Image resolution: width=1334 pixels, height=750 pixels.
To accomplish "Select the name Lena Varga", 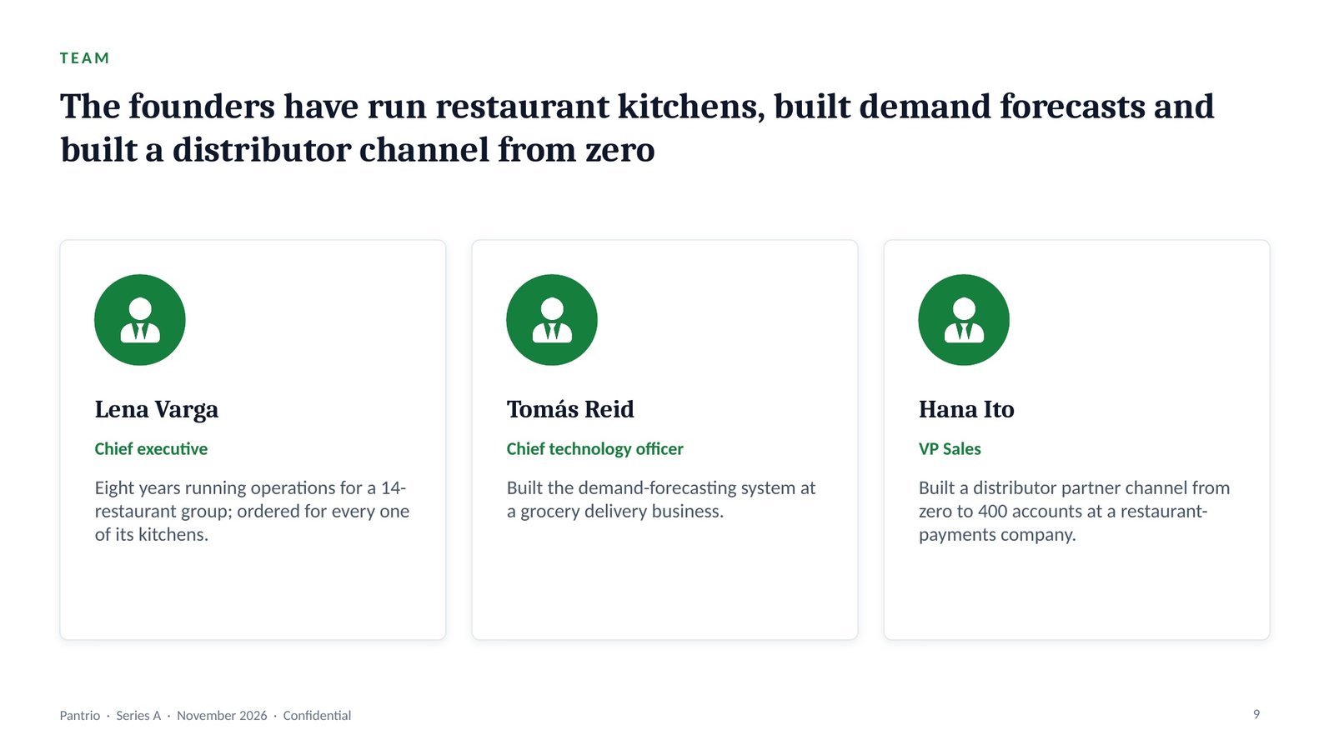I will (x=157, y=409).
